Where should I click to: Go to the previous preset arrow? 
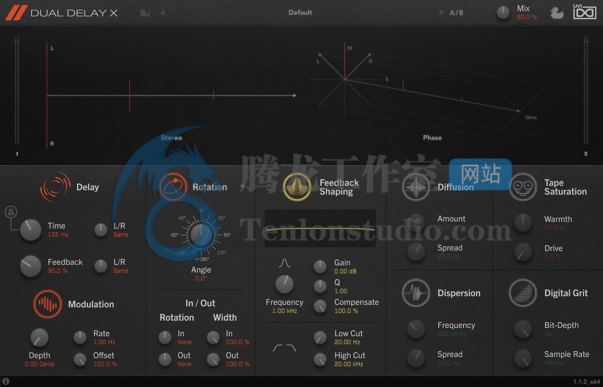162,13
